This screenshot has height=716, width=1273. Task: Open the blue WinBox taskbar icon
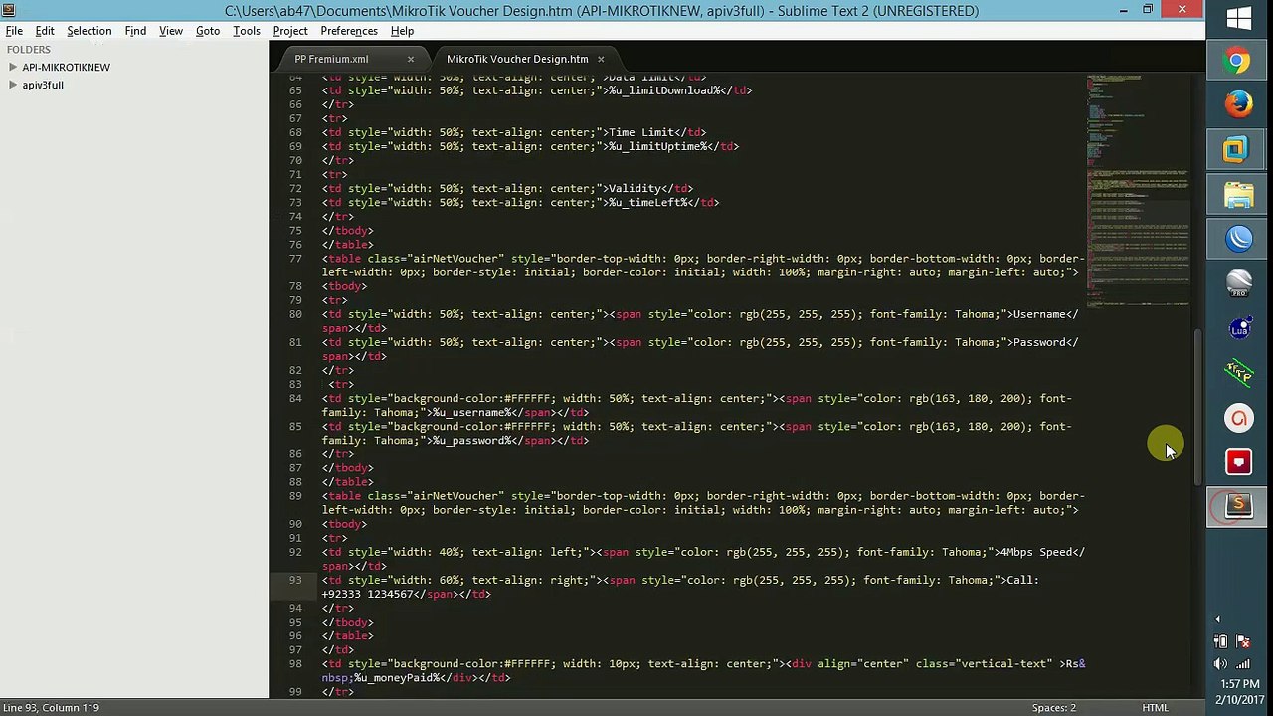(x=1238, y=239)
